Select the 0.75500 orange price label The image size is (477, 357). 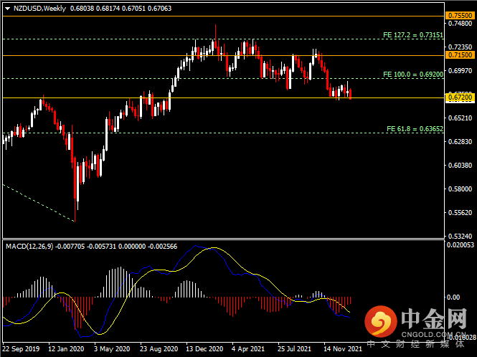point(461,16)
